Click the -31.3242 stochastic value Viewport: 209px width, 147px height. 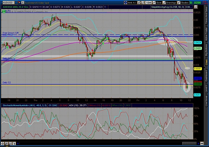(53, 105)
